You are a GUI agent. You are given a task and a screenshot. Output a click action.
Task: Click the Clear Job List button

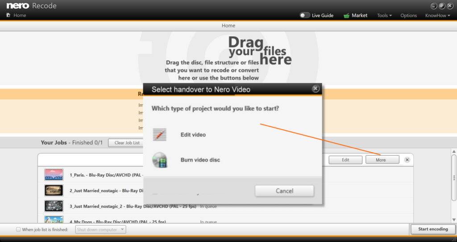point(127,143)
